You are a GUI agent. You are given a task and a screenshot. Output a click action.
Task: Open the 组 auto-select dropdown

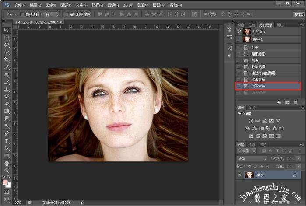point(52,14)
